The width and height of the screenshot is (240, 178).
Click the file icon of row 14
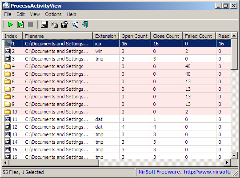8,142
